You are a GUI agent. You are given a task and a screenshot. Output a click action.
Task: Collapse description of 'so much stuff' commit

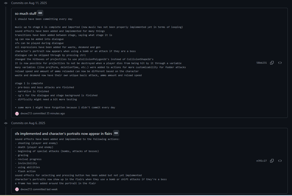pos(40,13)
